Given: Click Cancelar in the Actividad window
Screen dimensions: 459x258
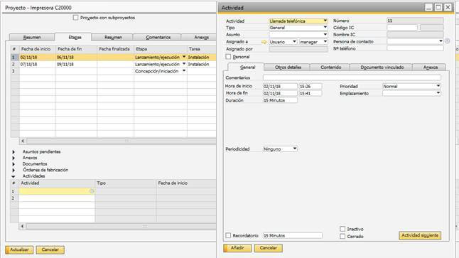Looking at the screenshot, I should point(268,248).
